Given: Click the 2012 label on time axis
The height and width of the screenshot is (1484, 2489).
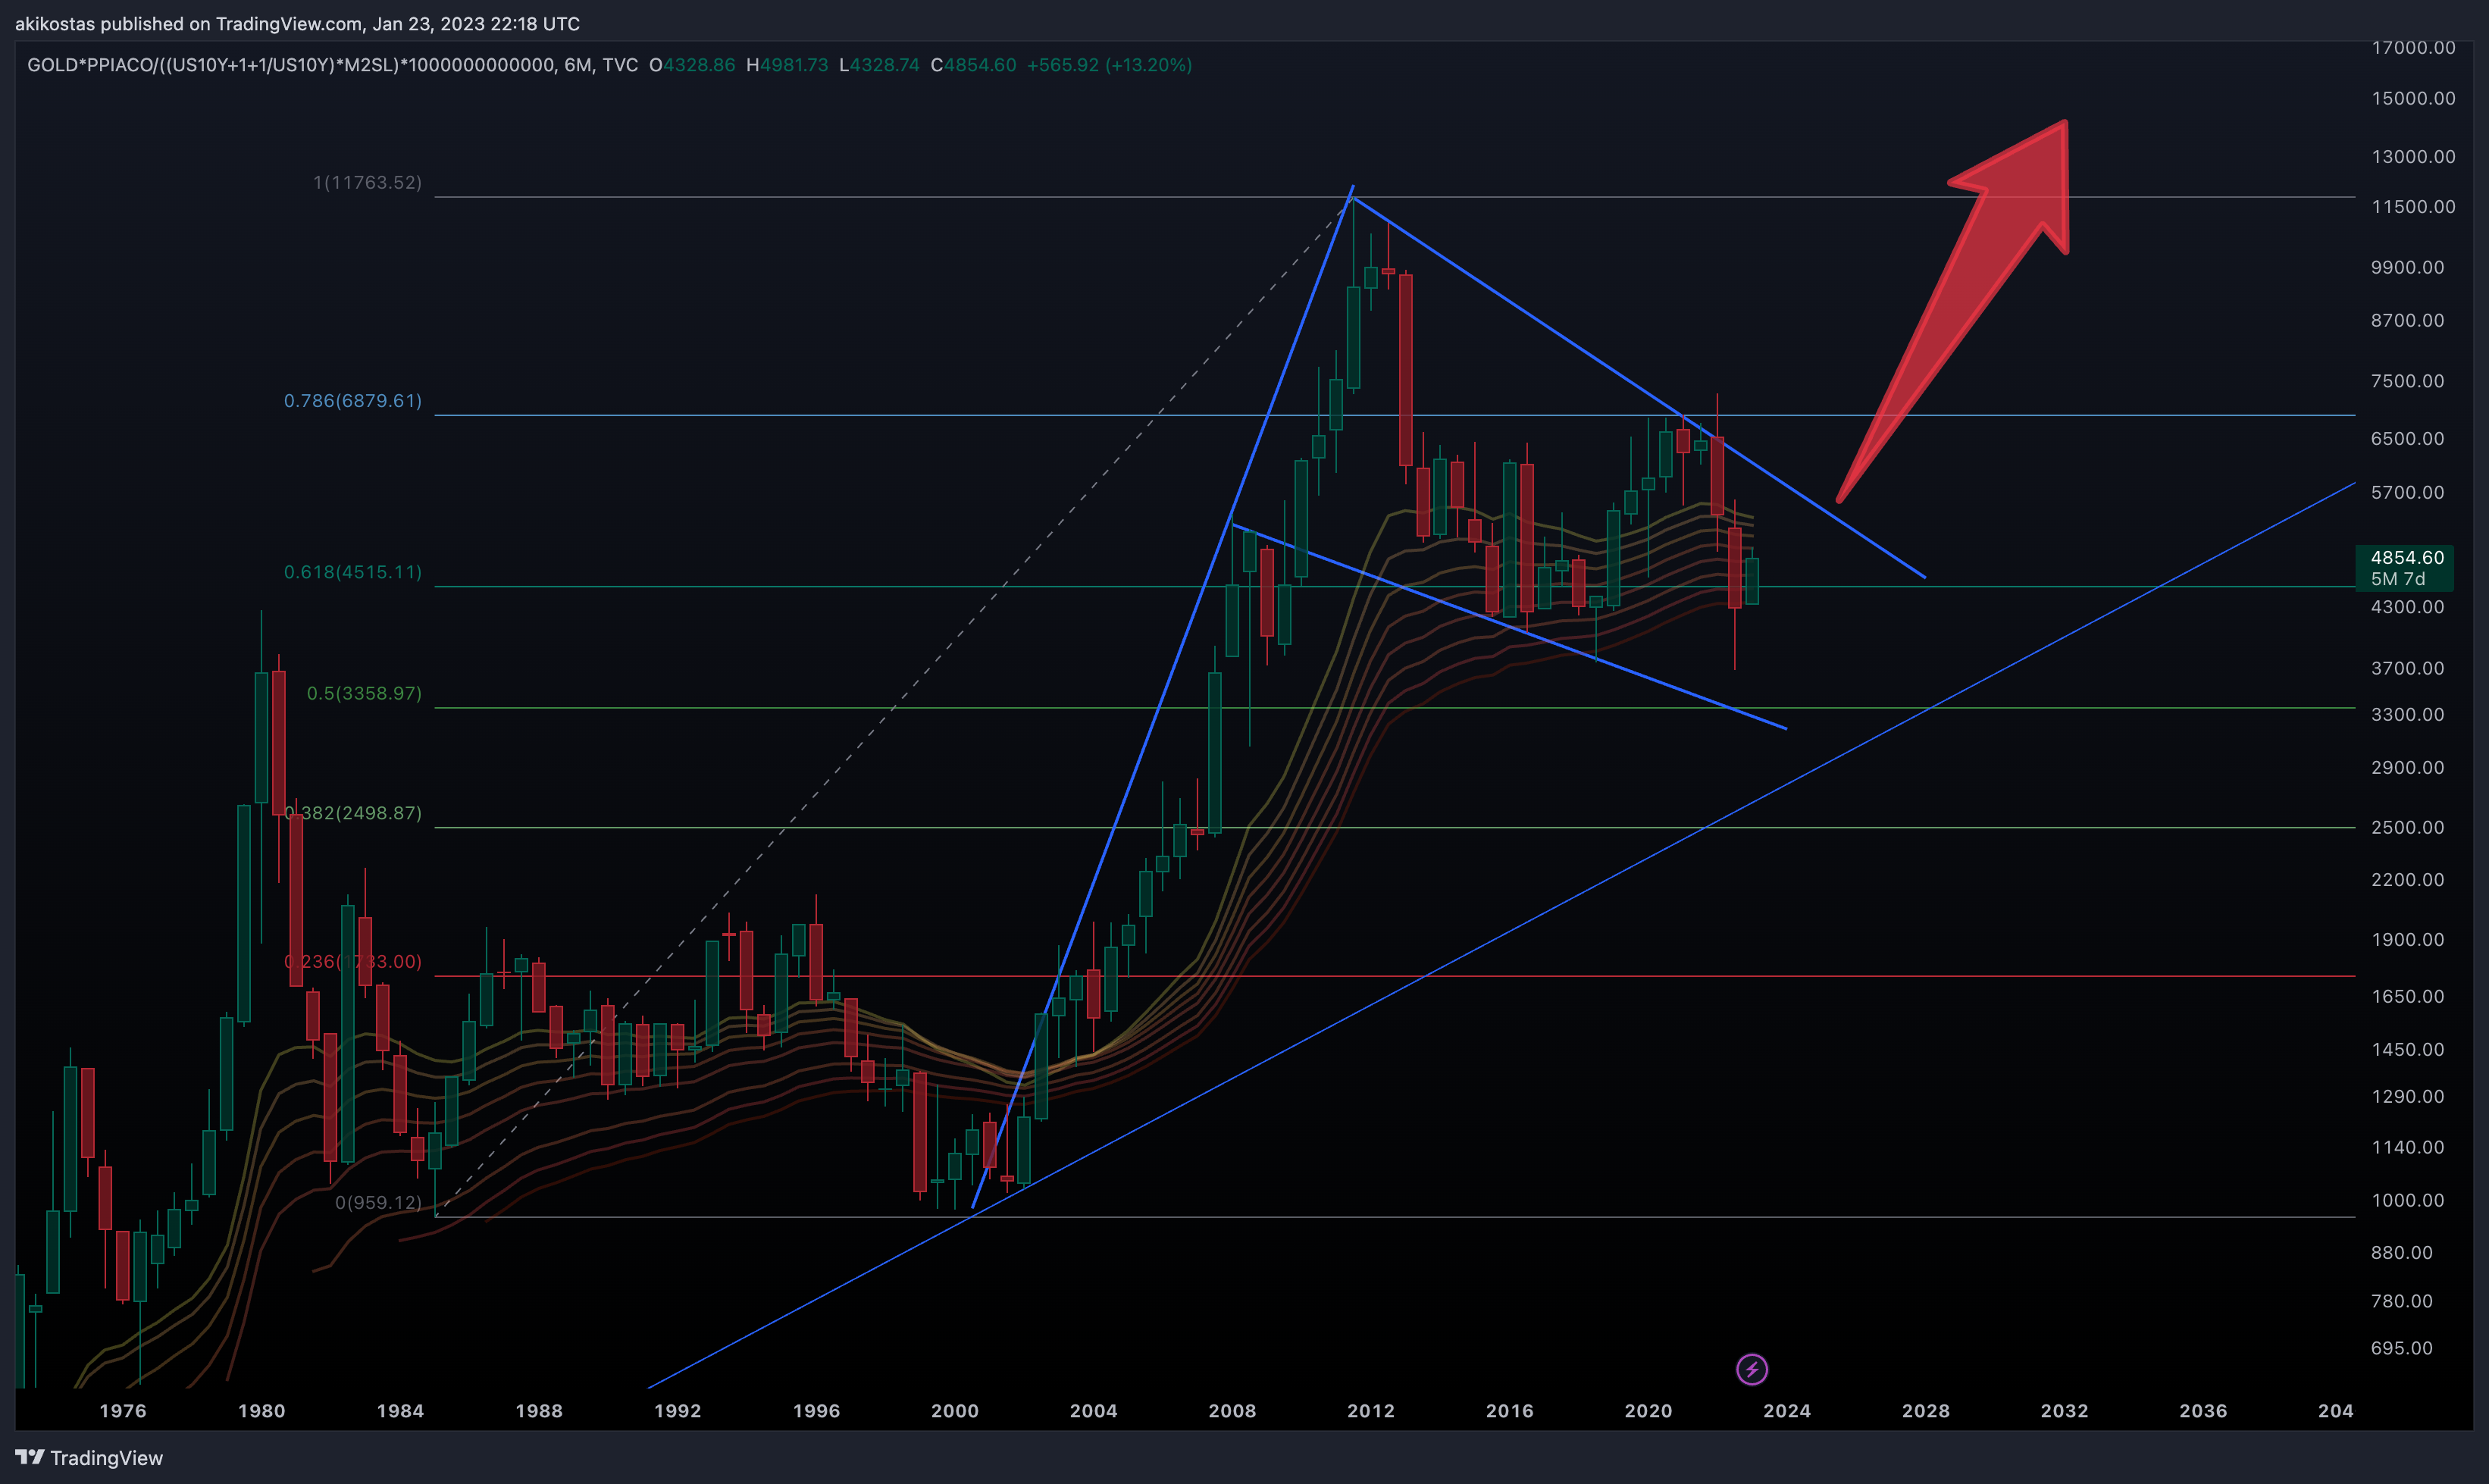Looking at the screenshot, I should click(x=1371, y=1411).
